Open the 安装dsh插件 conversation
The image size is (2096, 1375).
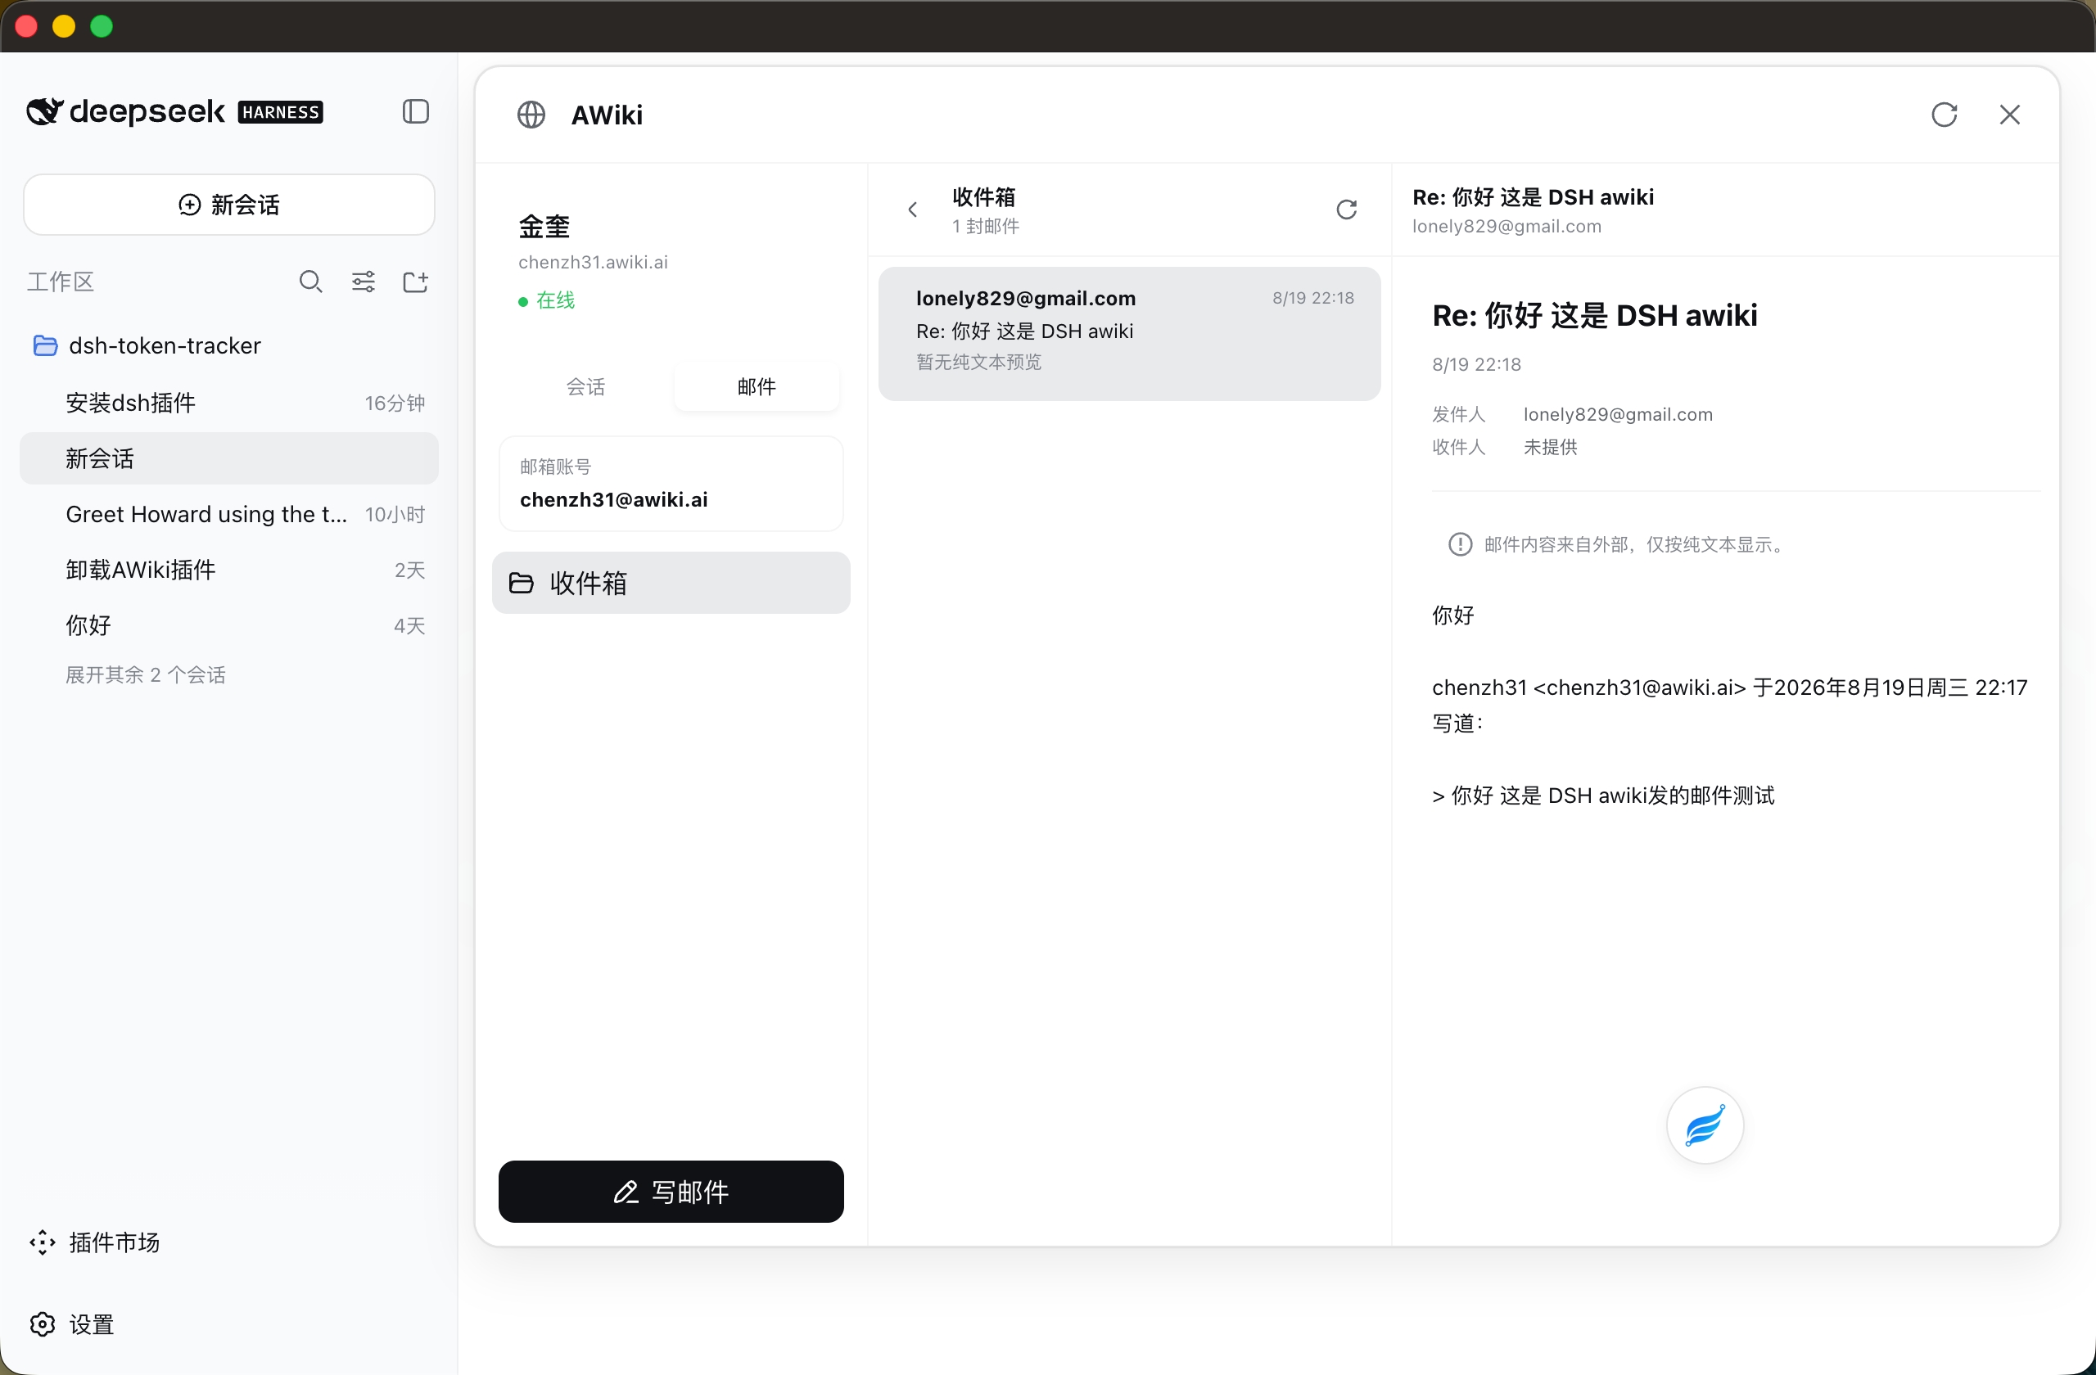tap(229, 403)
